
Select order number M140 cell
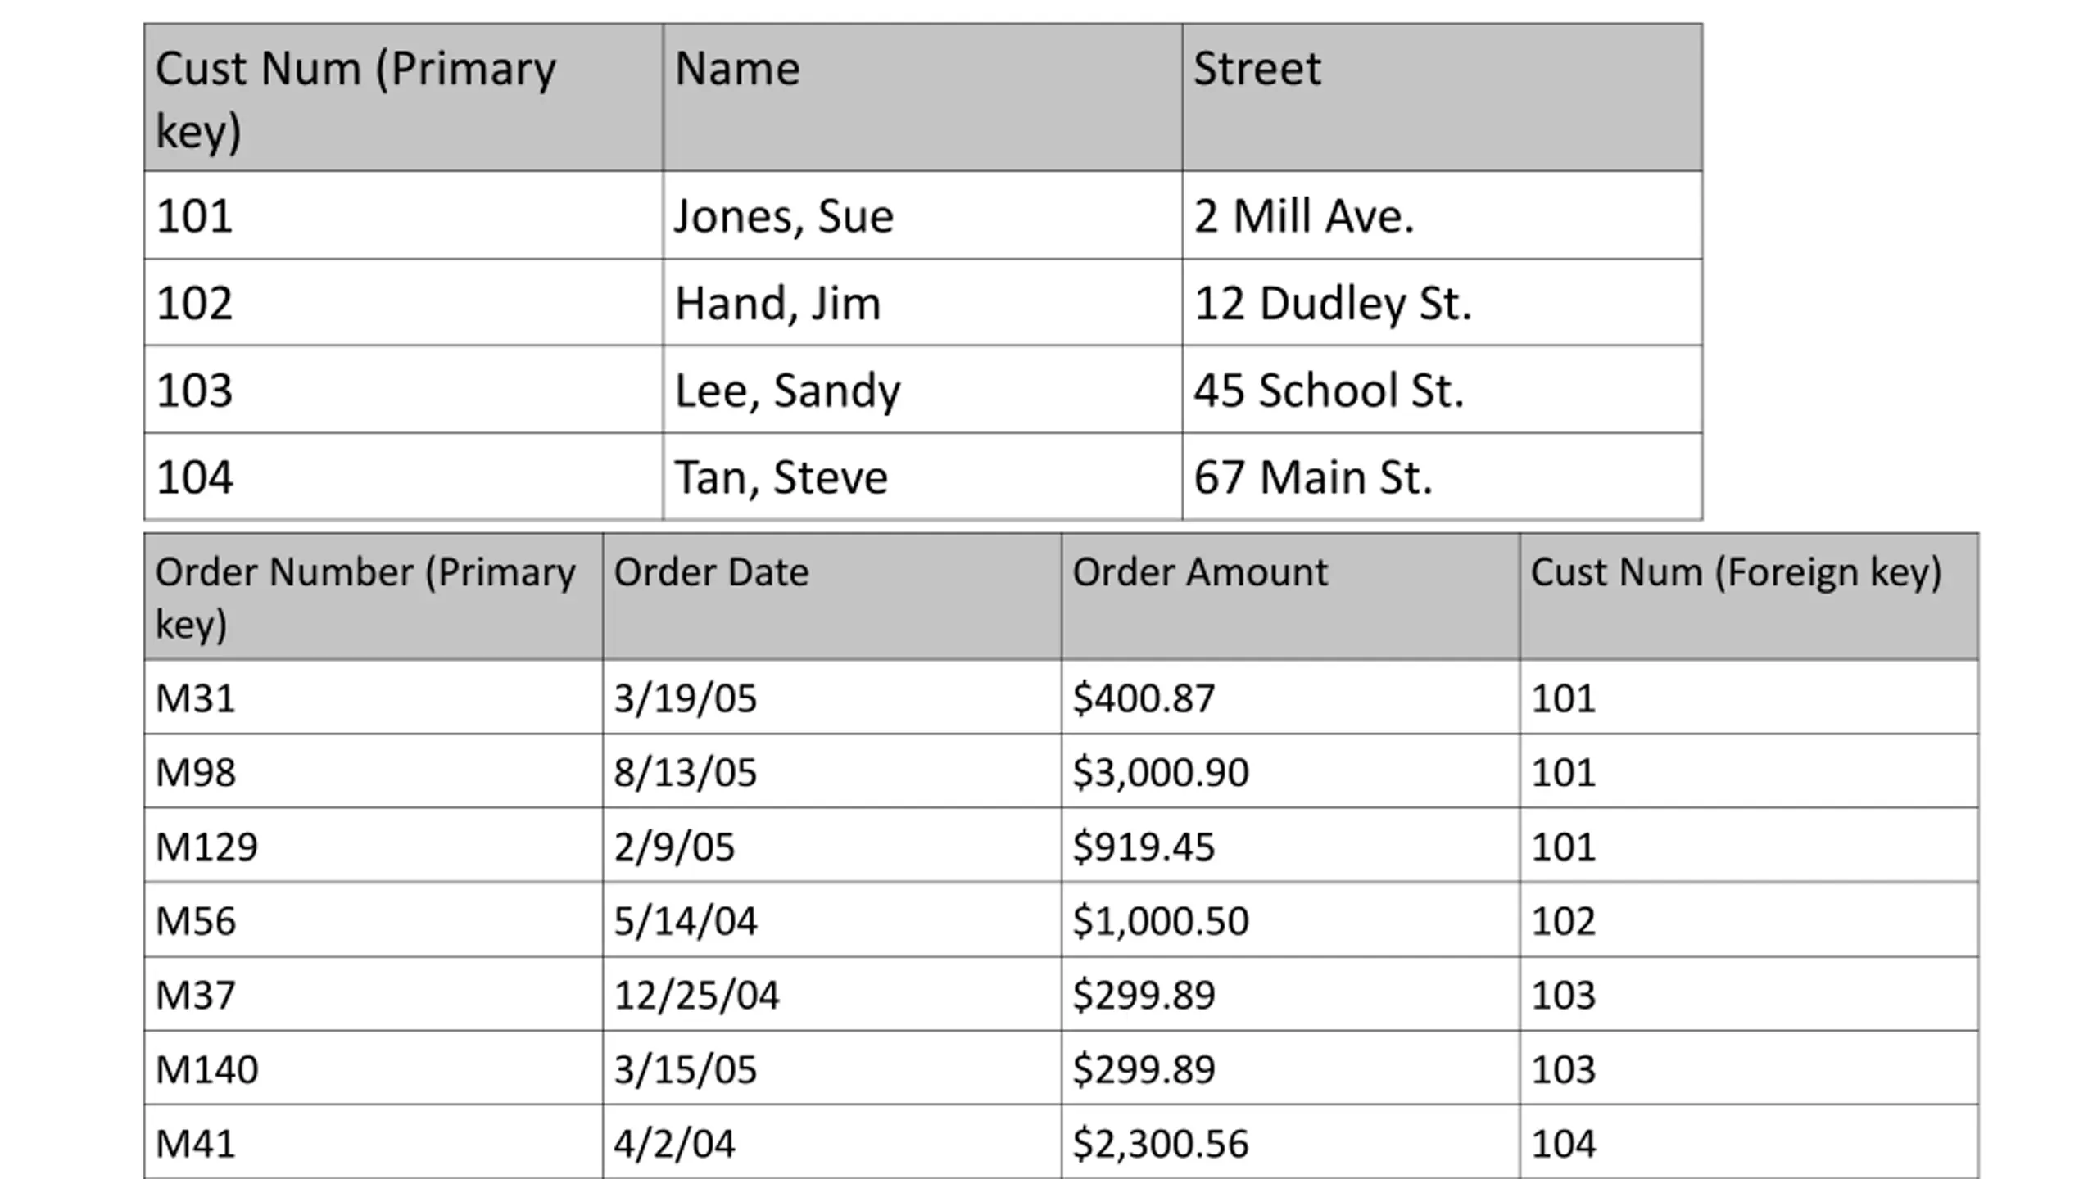(374, 1068)
